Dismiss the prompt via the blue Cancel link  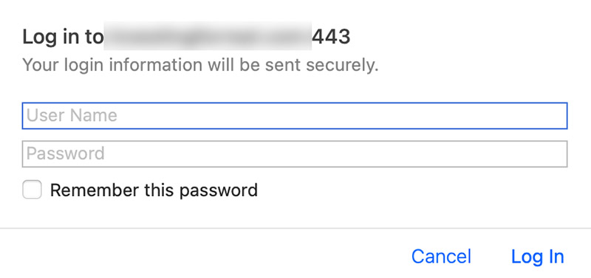coord(441,257)
